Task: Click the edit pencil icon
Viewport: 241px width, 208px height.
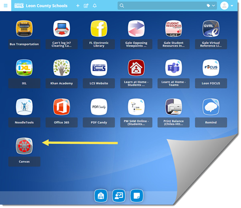Action: [x=86, y=6]
